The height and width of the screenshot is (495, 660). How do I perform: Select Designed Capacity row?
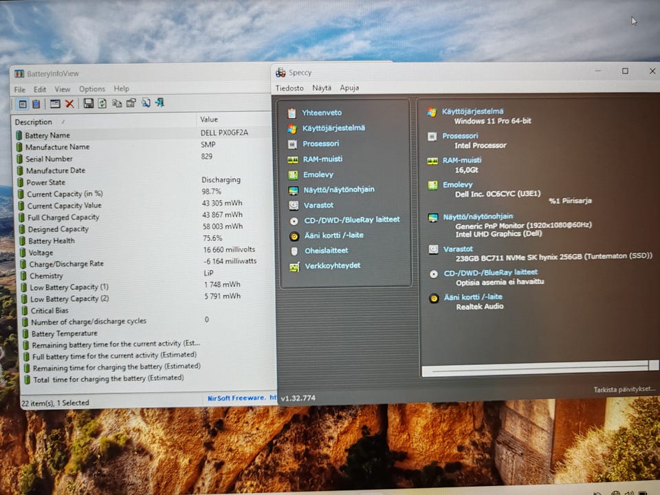coord(146,228)
